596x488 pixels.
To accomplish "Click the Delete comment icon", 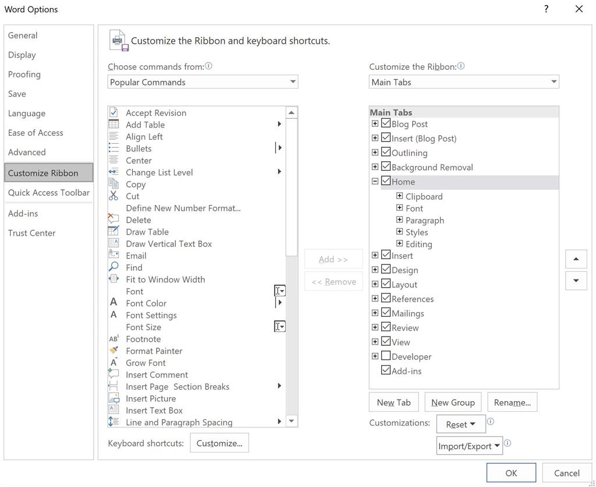I will point(113,220).
